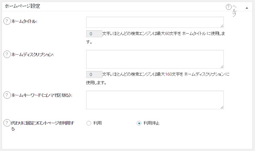This screenshot has width=255, height=151.
Task: Click the ホームタイトル character count field
Action: click(x=94, y=34)
